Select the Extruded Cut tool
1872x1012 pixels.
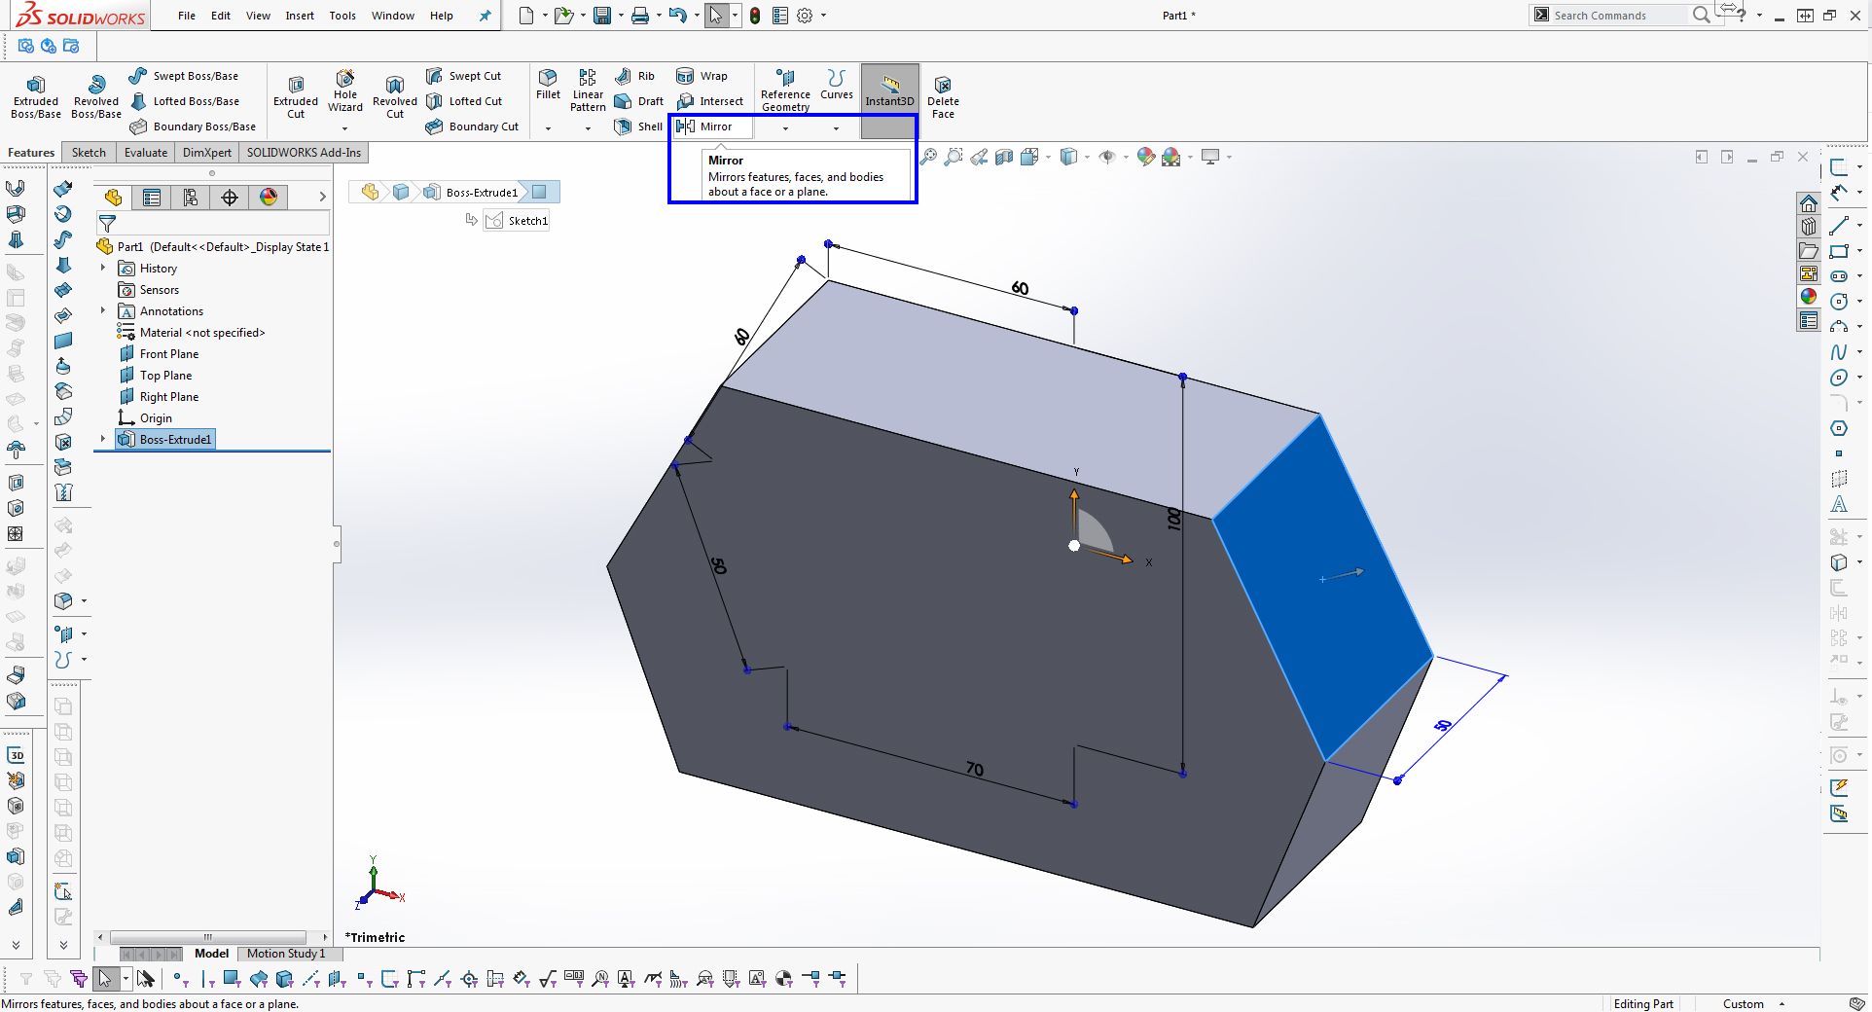click(296, 97)
